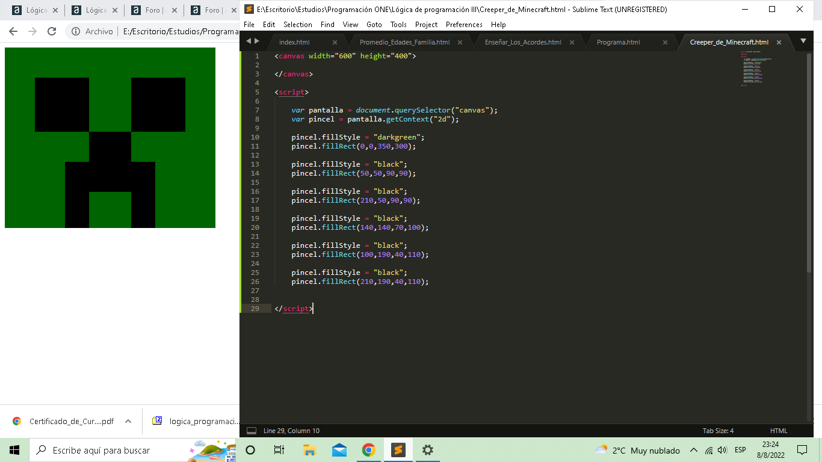Open the Project menu
The image size is (822, 462).
coord(426,25)
